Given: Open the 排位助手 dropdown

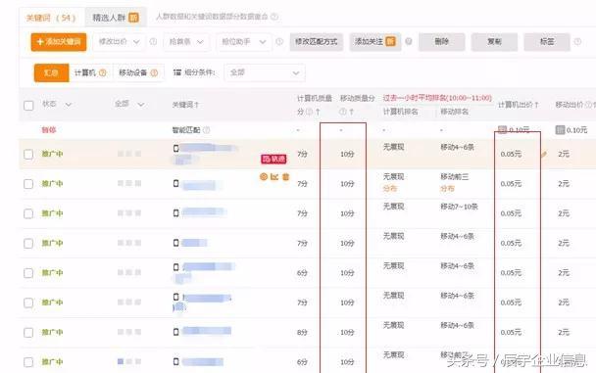Looking at the screenshot, I should (244, 42).
